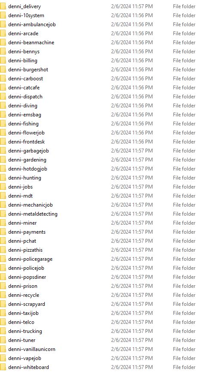Viewport: 197px width, 372px height.
Task: Click the denni-mdt folder icon
Action: click(3, 196)
